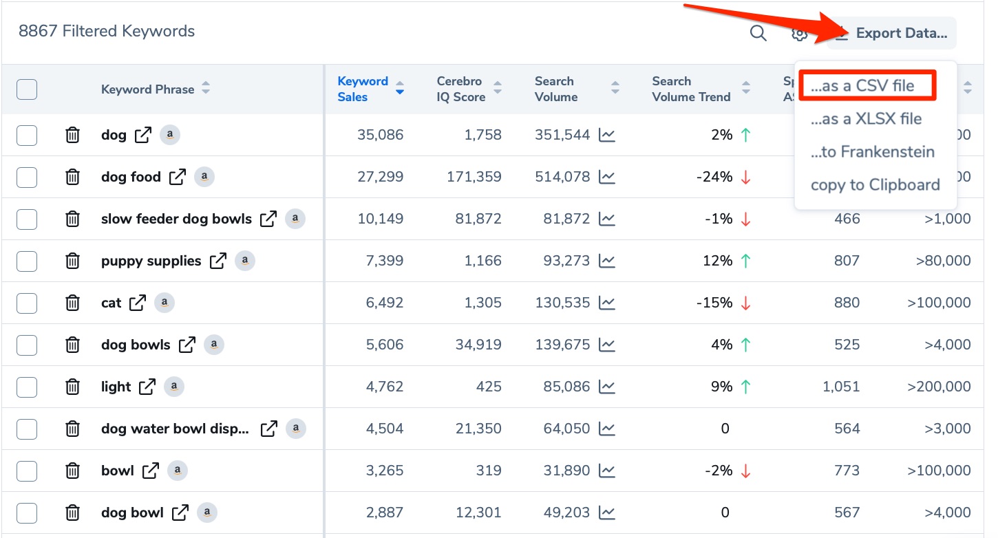This screenshot has height=538, width=998.
Task: Show search volume chart for 'cat'
Action: click(606, 303)
